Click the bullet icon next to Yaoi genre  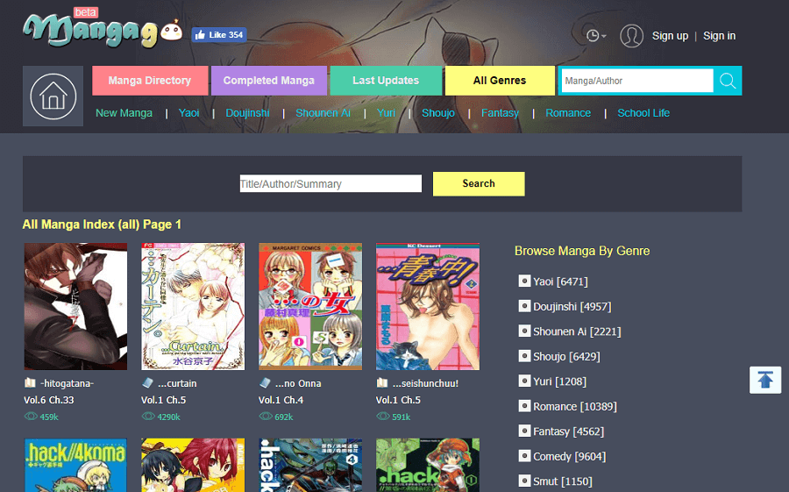[524, 282]
